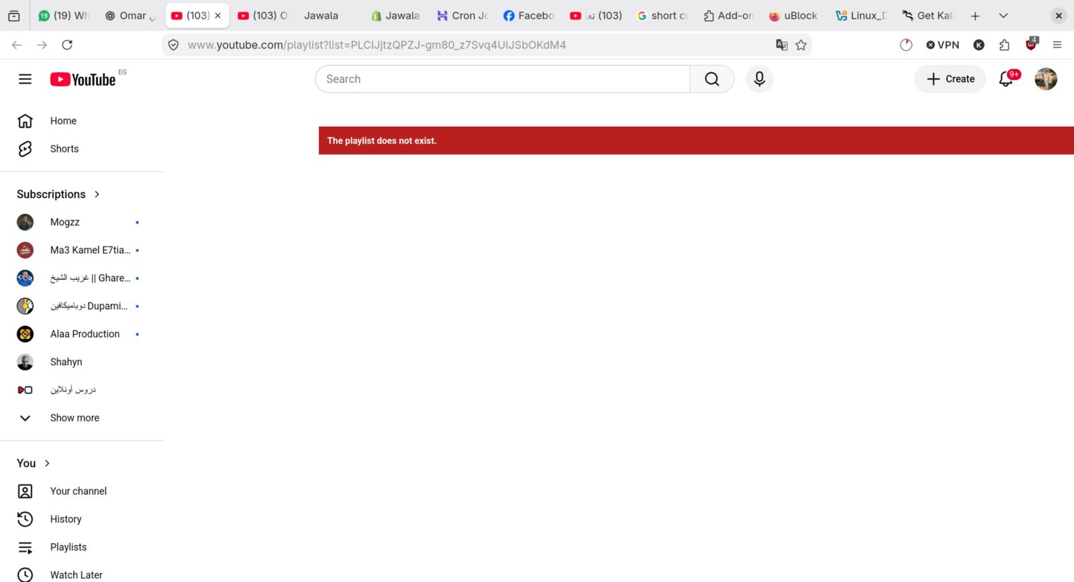1074x582 pixels.
Task: Focus the YouTube search field
Action: [502, 79]
